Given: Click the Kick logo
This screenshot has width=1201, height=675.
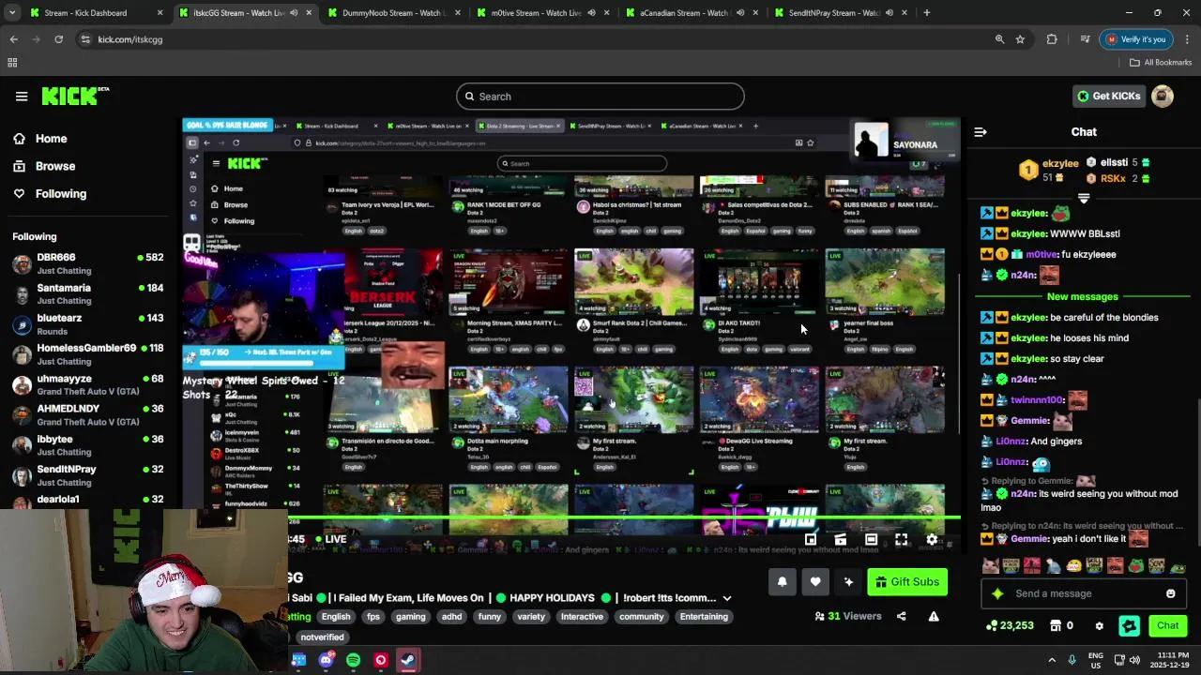Looking at the screenshot, I should coord(75,96).
